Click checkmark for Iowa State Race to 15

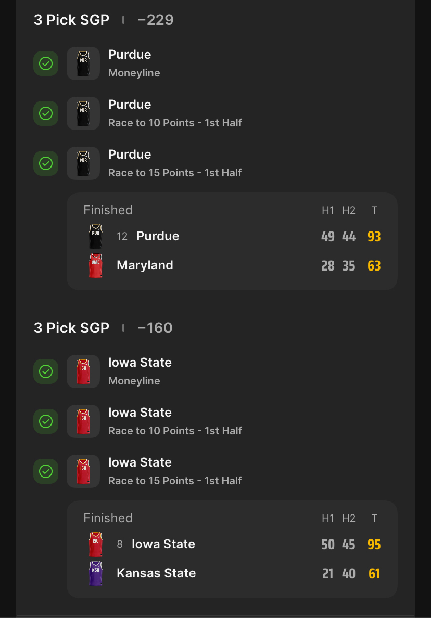[x=46, y=471]
